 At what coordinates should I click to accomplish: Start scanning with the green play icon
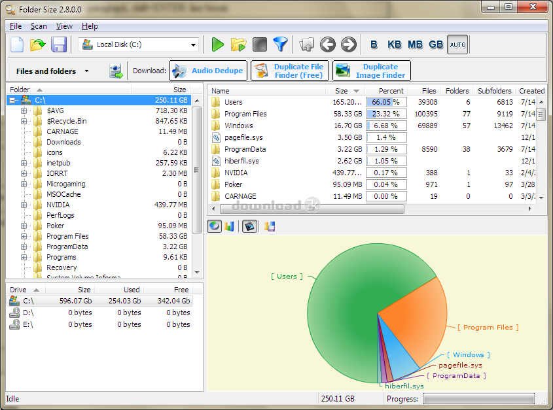tap(218, 44)
